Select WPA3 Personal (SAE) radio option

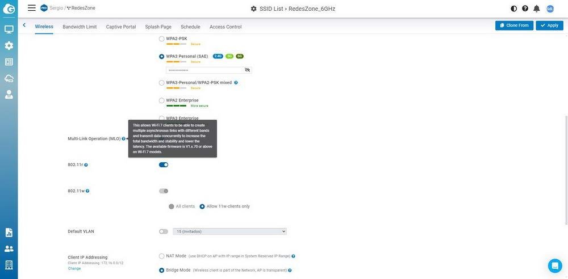[x=161, y=57]
